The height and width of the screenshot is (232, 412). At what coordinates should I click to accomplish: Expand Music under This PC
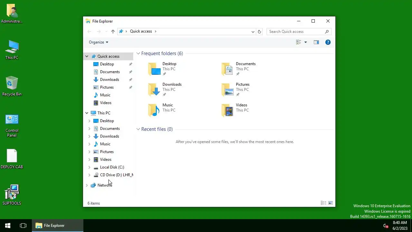[x=89, y=144]
